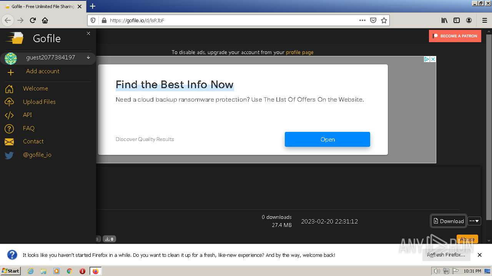Click the Firefox taskbar icon
The height and width of the screenshot is (276, 492).
[x=95, y=271]
